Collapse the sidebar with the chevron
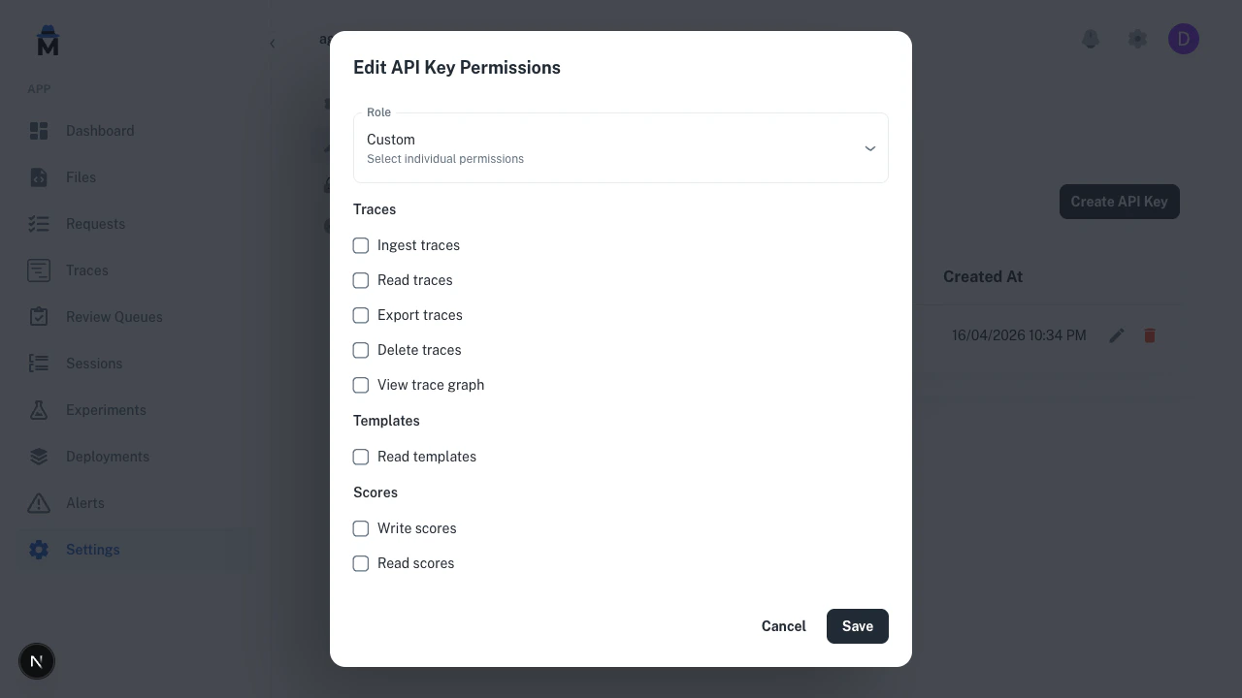Image resolution: width=1242 pixels, height=698 pixels. [273, 43]
